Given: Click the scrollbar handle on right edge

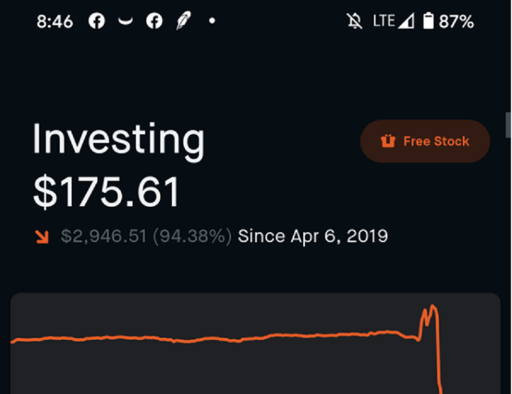Looking at the screenshot, I should click(x=508, y=125).
